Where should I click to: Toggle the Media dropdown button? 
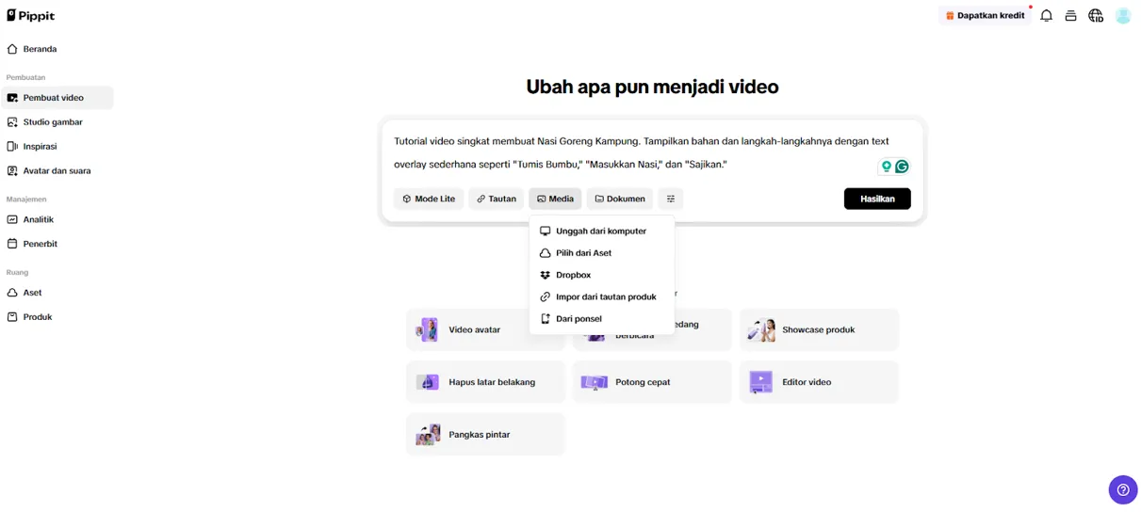(555, 199)
